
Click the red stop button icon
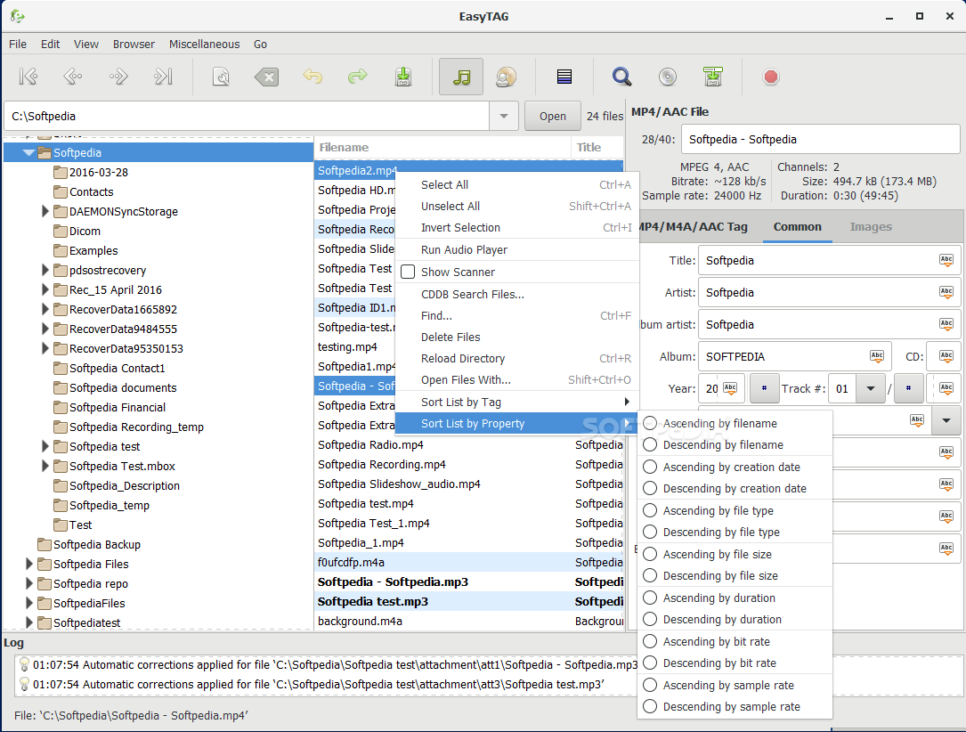[771, 77]
